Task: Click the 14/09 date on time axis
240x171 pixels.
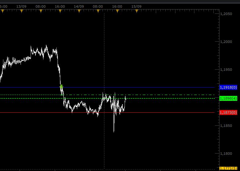Action: pyautogui.click(x=79, y=6)
